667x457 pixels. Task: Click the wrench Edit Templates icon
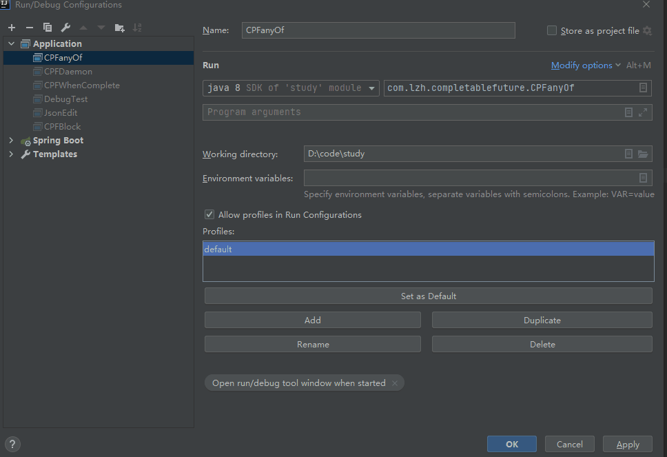65,28
